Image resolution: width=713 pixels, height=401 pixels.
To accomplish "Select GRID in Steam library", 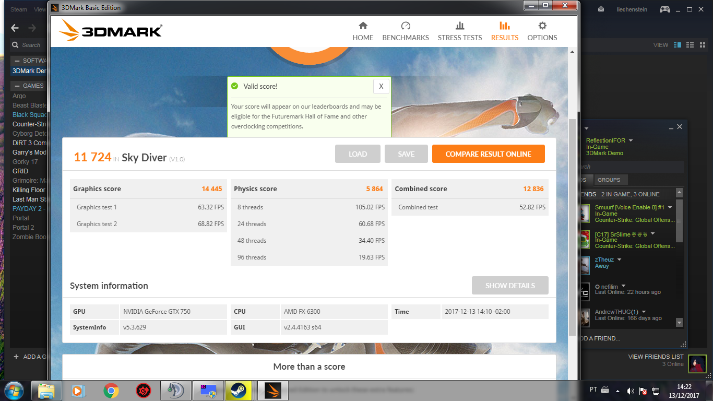I will [x=20, y=171].
